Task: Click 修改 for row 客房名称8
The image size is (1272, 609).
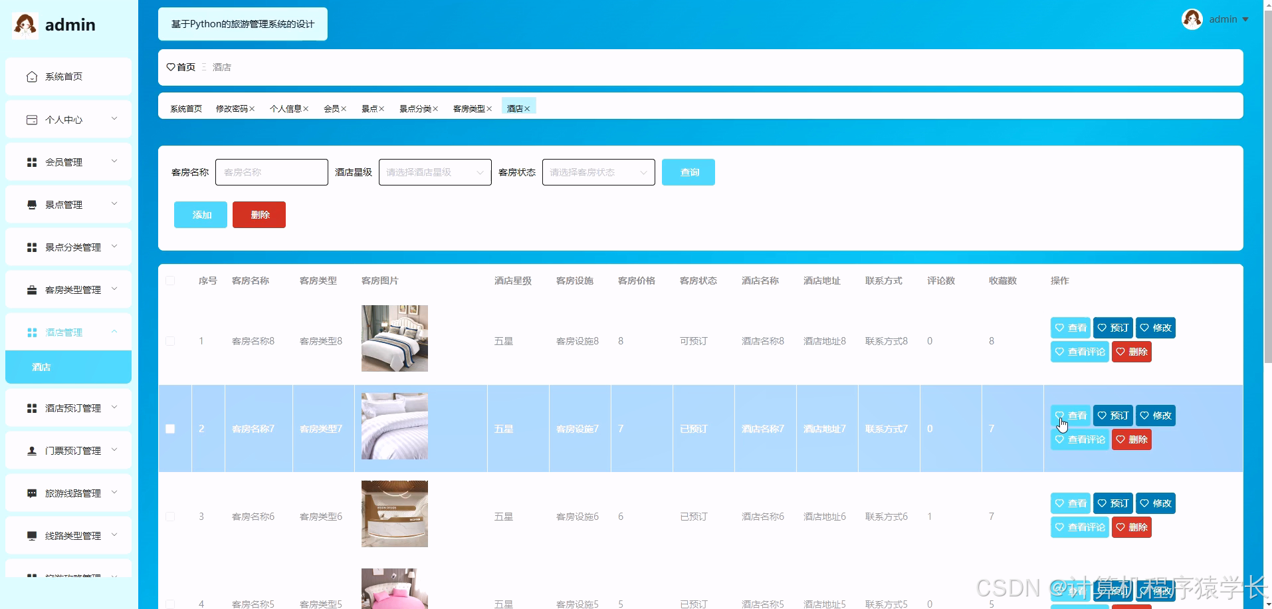Action: coord(1156,328)
